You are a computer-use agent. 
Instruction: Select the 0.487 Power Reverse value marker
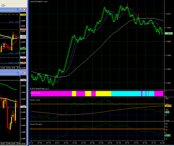[168, 135]
